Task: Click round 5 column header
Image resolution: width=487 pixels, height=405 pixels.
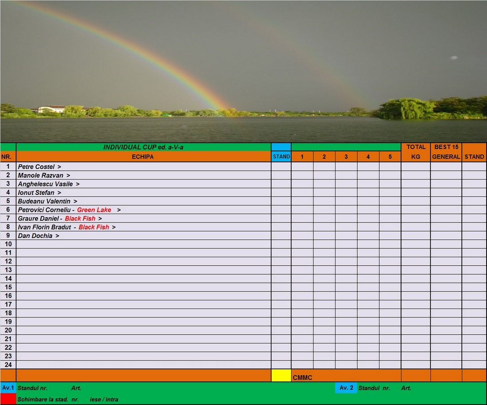Action: coord(390,157)
